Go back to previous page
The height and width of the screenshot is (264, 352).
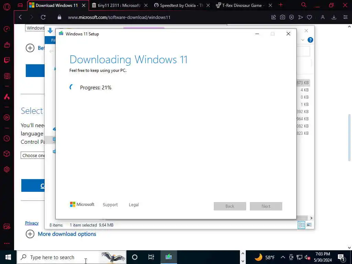coord(20,17)
